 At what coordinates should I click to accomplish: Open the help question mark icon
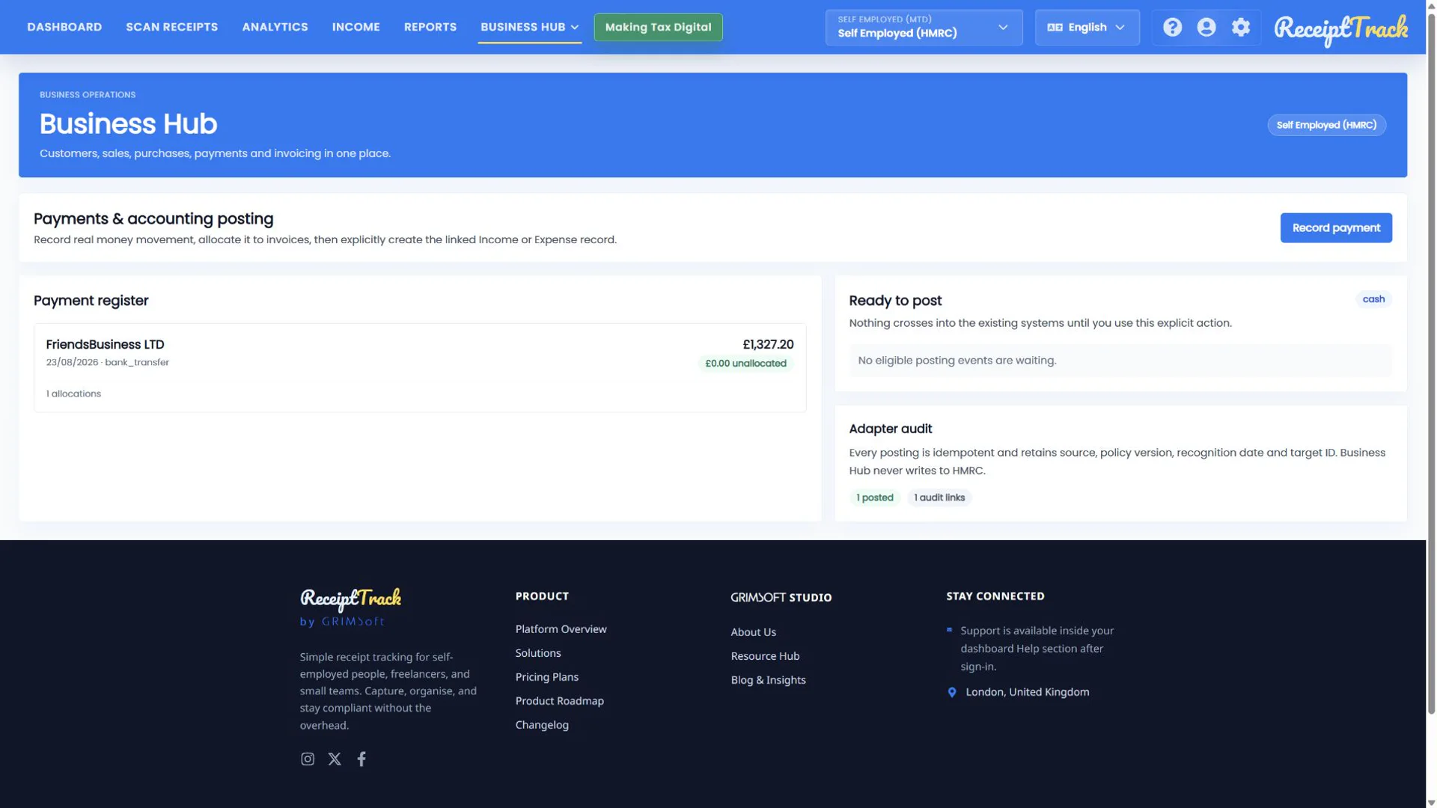(1172, 27)
